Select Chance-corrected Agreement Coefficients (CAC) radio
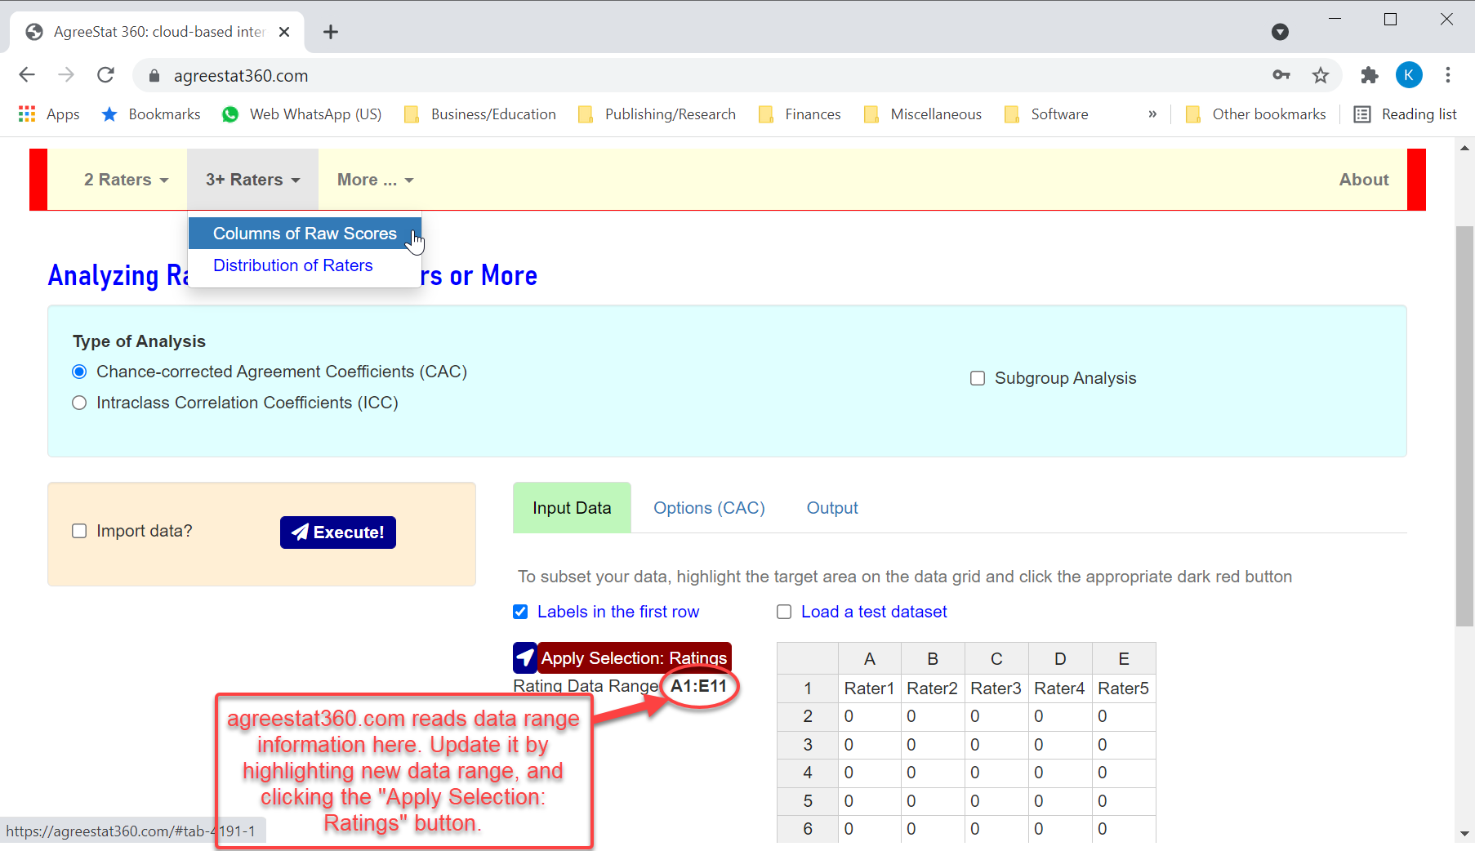 click(x=79, y=372)
